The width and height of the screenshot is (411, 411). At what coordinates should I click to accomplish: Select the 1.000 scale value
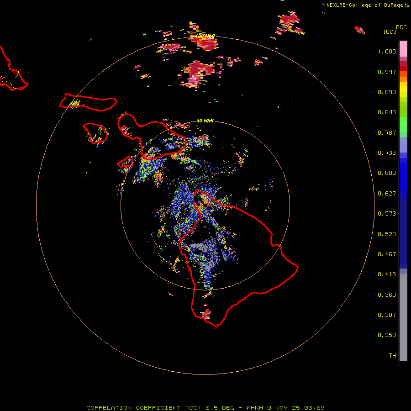tap(387, 51)
